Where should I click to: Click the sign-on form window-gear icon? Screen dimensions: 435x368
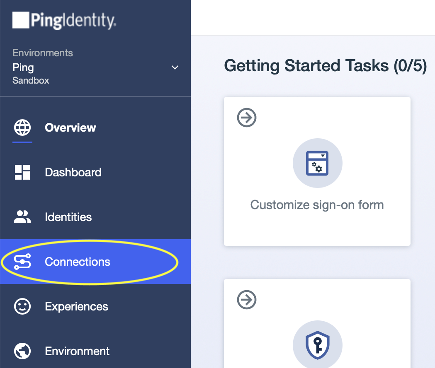[x=317, y=163]
